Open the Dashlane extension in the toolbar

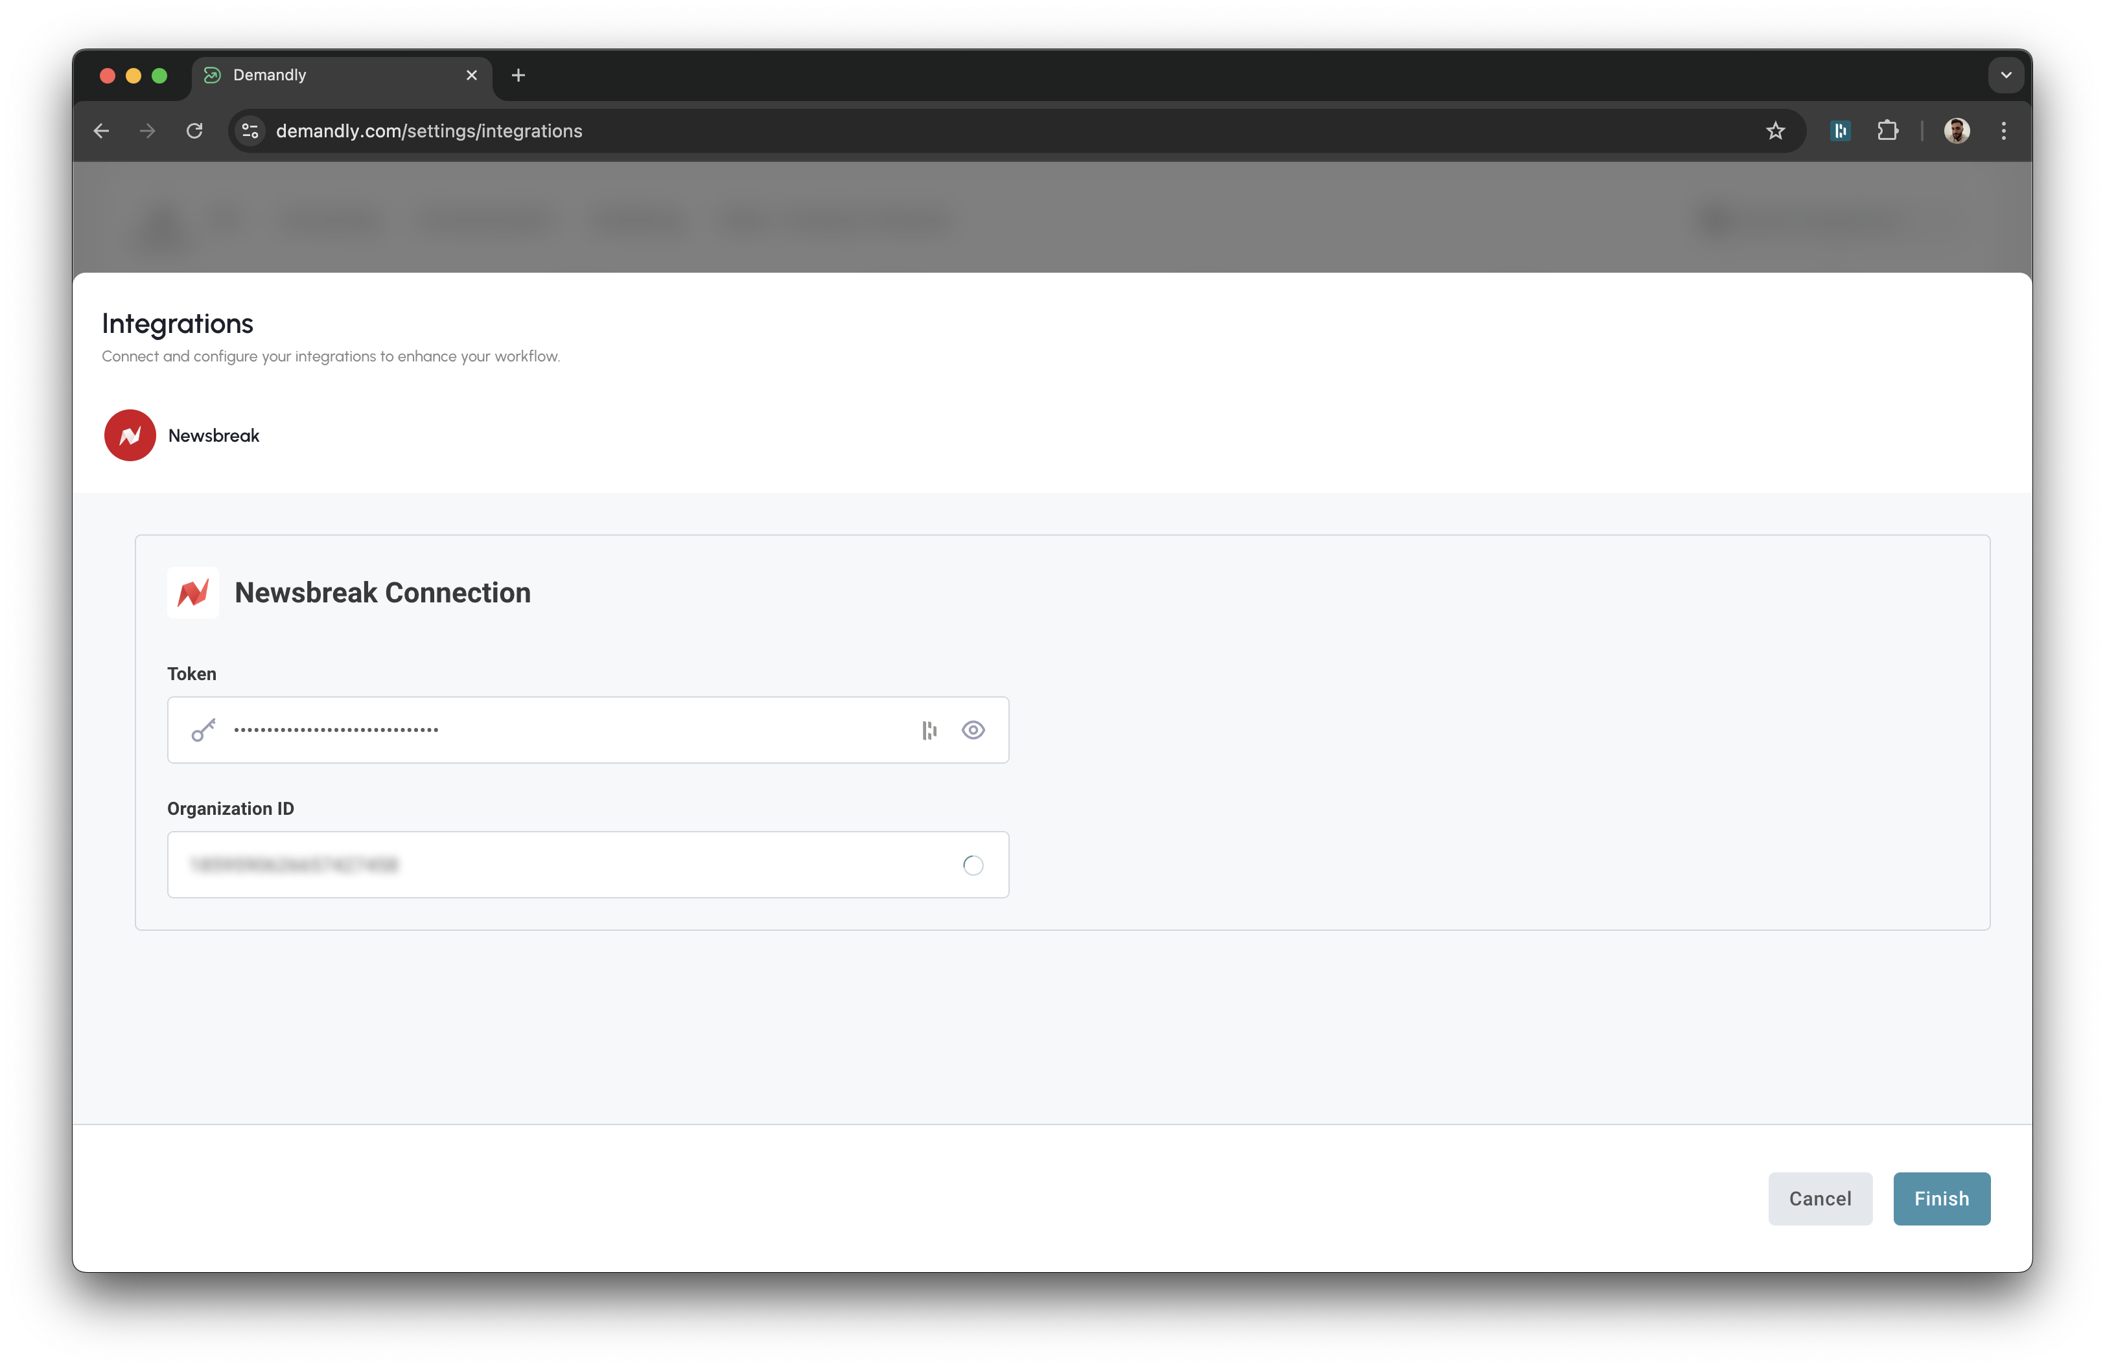pyautogui.click(x=1841, y=130)
